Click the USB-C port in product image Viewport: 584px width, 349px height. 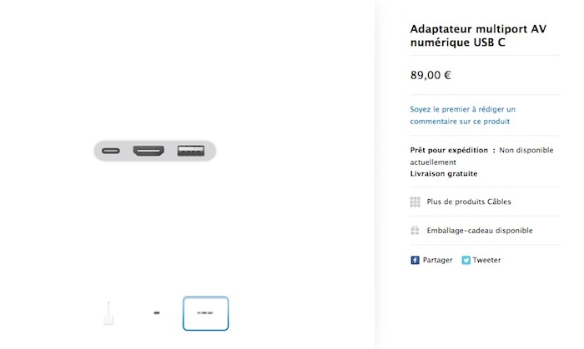112,152
